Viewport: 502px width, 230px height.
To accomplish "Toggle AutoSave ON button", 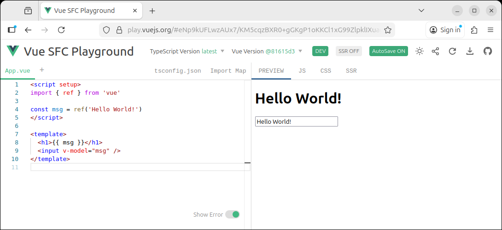I will point(389,51).
